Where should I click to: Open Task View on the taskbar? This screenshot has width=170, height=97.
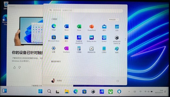(58, 92)
